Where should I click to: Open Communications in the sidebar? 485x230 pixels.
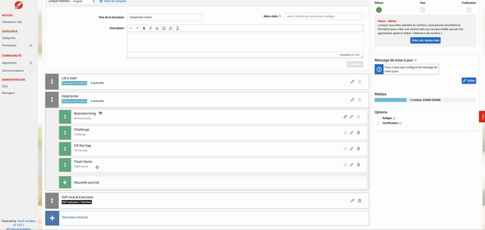pos(13,71)
